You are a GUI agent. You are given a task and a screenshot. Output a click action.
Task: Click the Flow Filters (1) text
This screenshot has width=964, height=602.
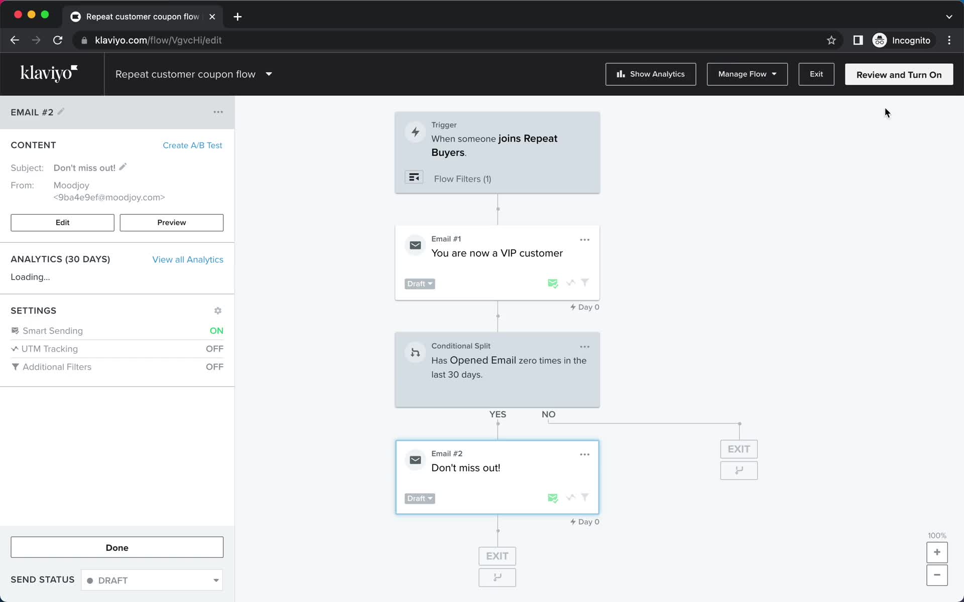click(x=462, y=179)
